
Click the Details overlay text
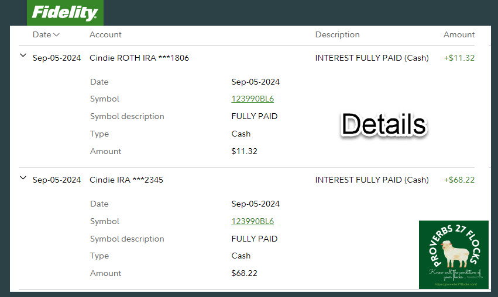(383, 124)
